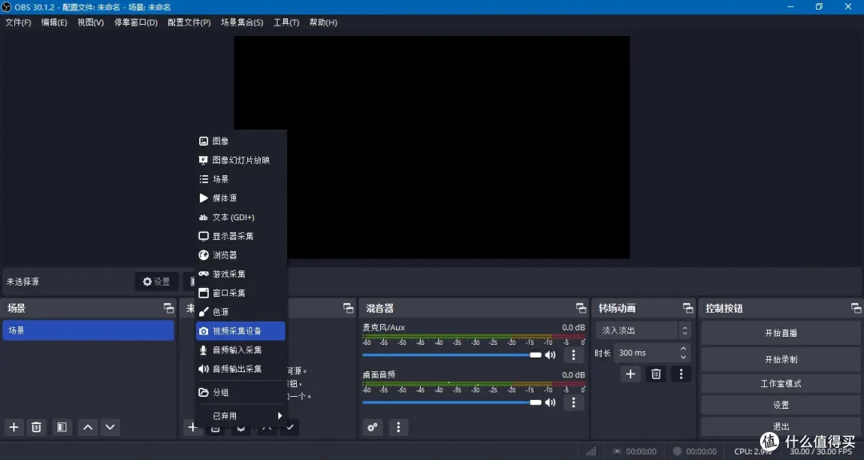This screenshot has width=864, height=460.
Task: Click 设置 gear button beside 未选择源
Action: coord(157,282)
